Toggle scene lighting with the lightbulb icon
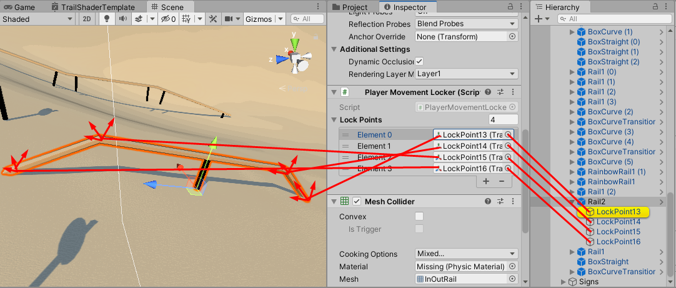 point(107,19)
